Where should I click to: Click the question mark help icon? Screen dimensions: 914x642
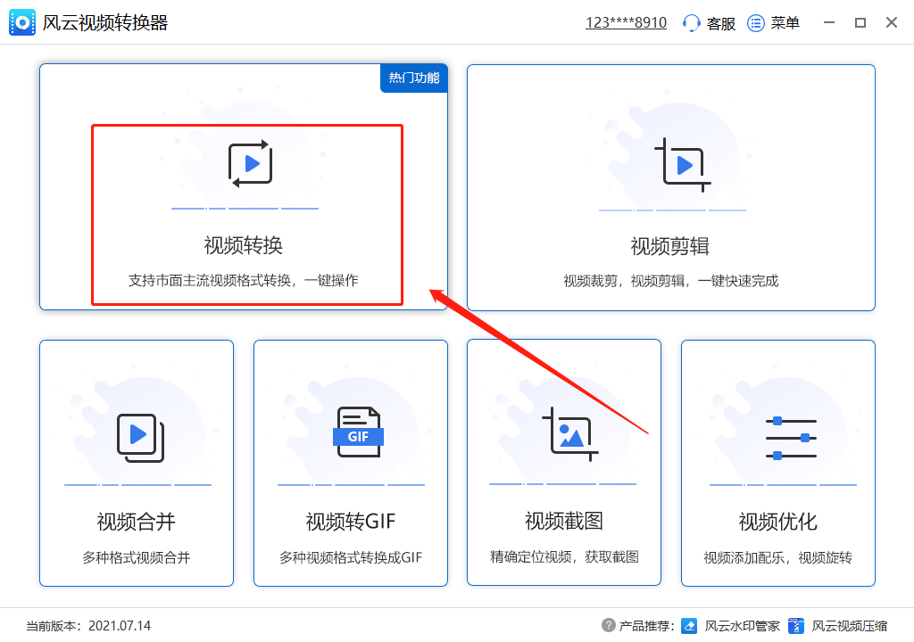608,625
